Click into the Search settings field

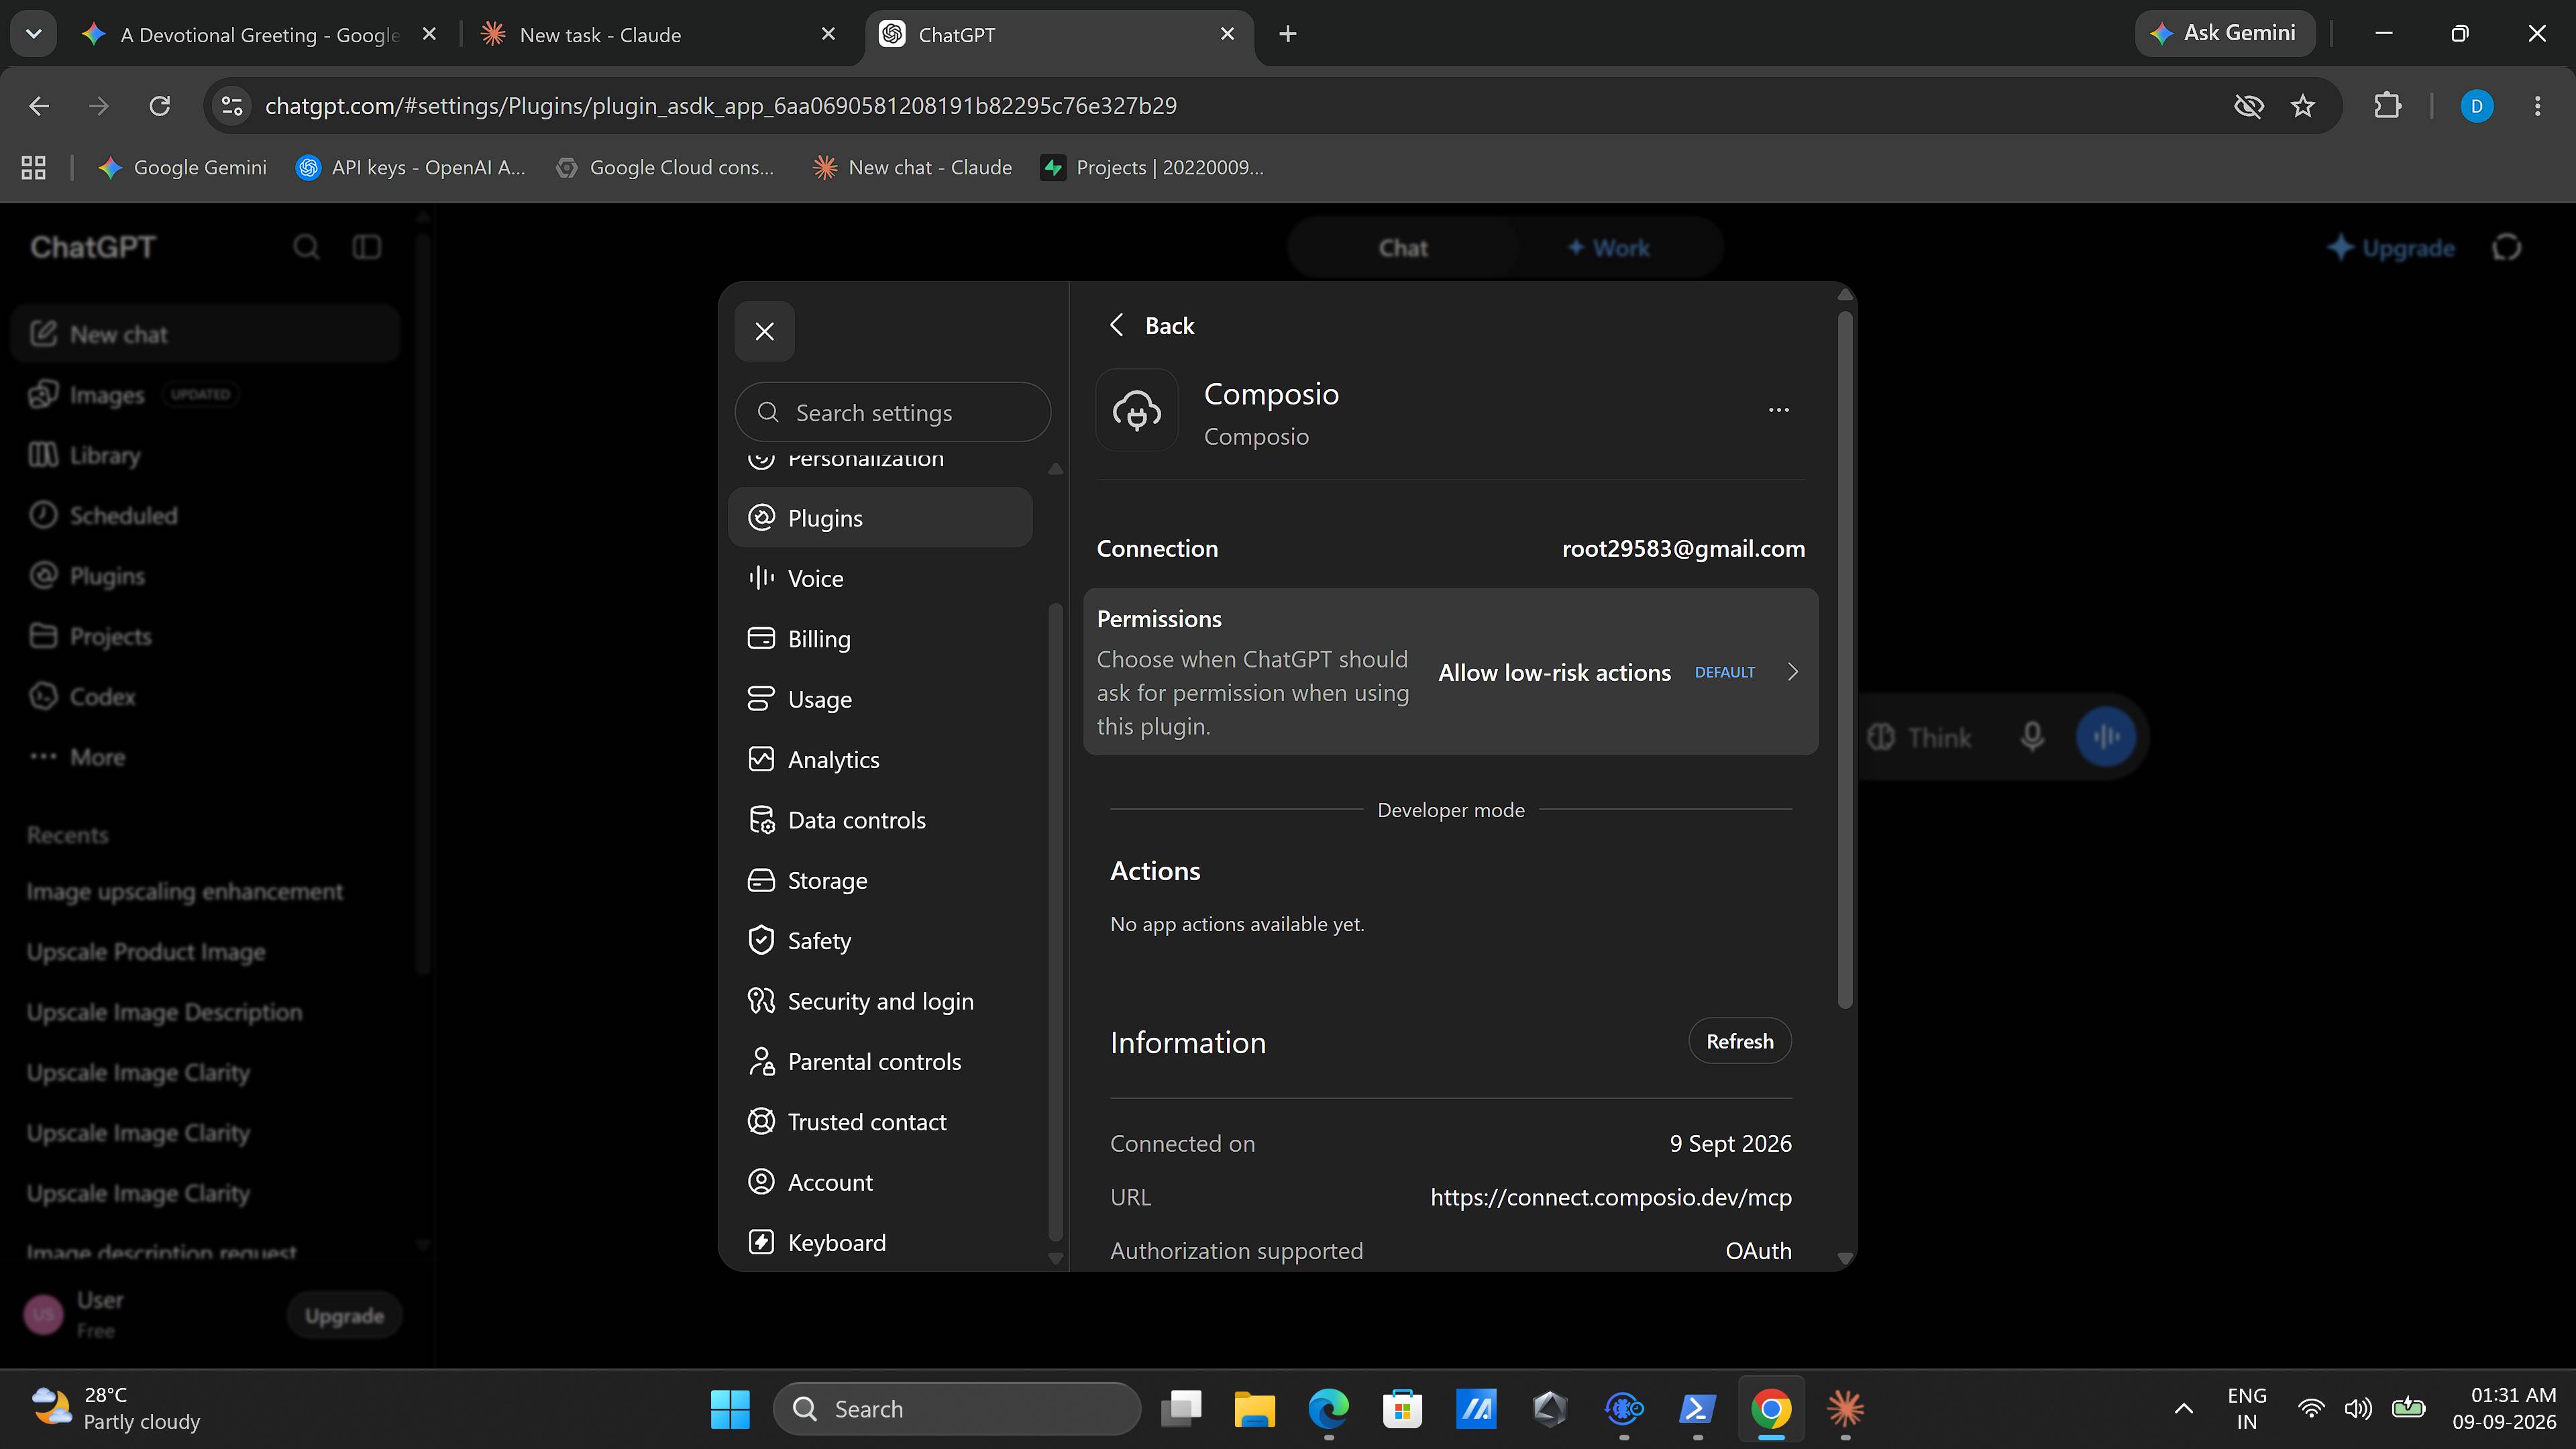[x=892, y=412]
